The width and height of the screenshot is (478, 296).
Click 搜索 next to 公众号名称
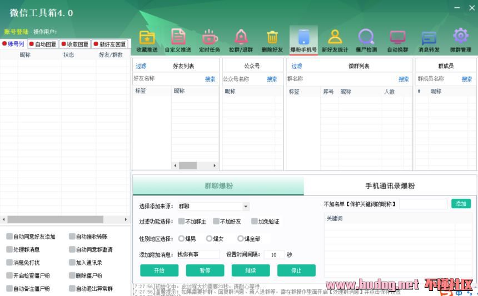pos(272,79)
